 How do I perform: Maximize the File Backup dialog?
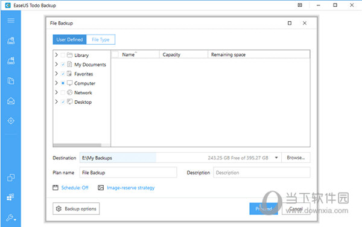290,23
